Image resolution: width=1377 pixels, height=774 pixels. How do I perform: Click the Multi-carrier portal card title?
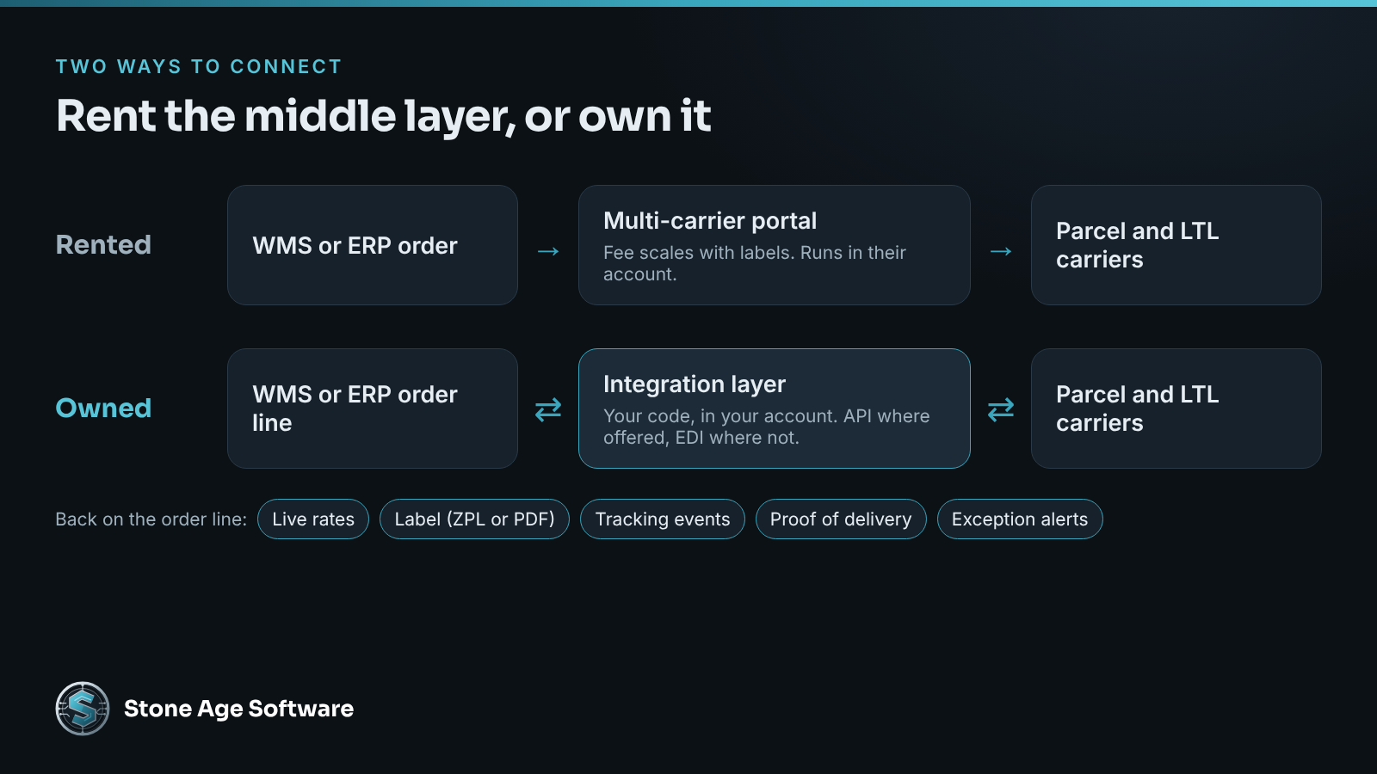click(710, 221)
